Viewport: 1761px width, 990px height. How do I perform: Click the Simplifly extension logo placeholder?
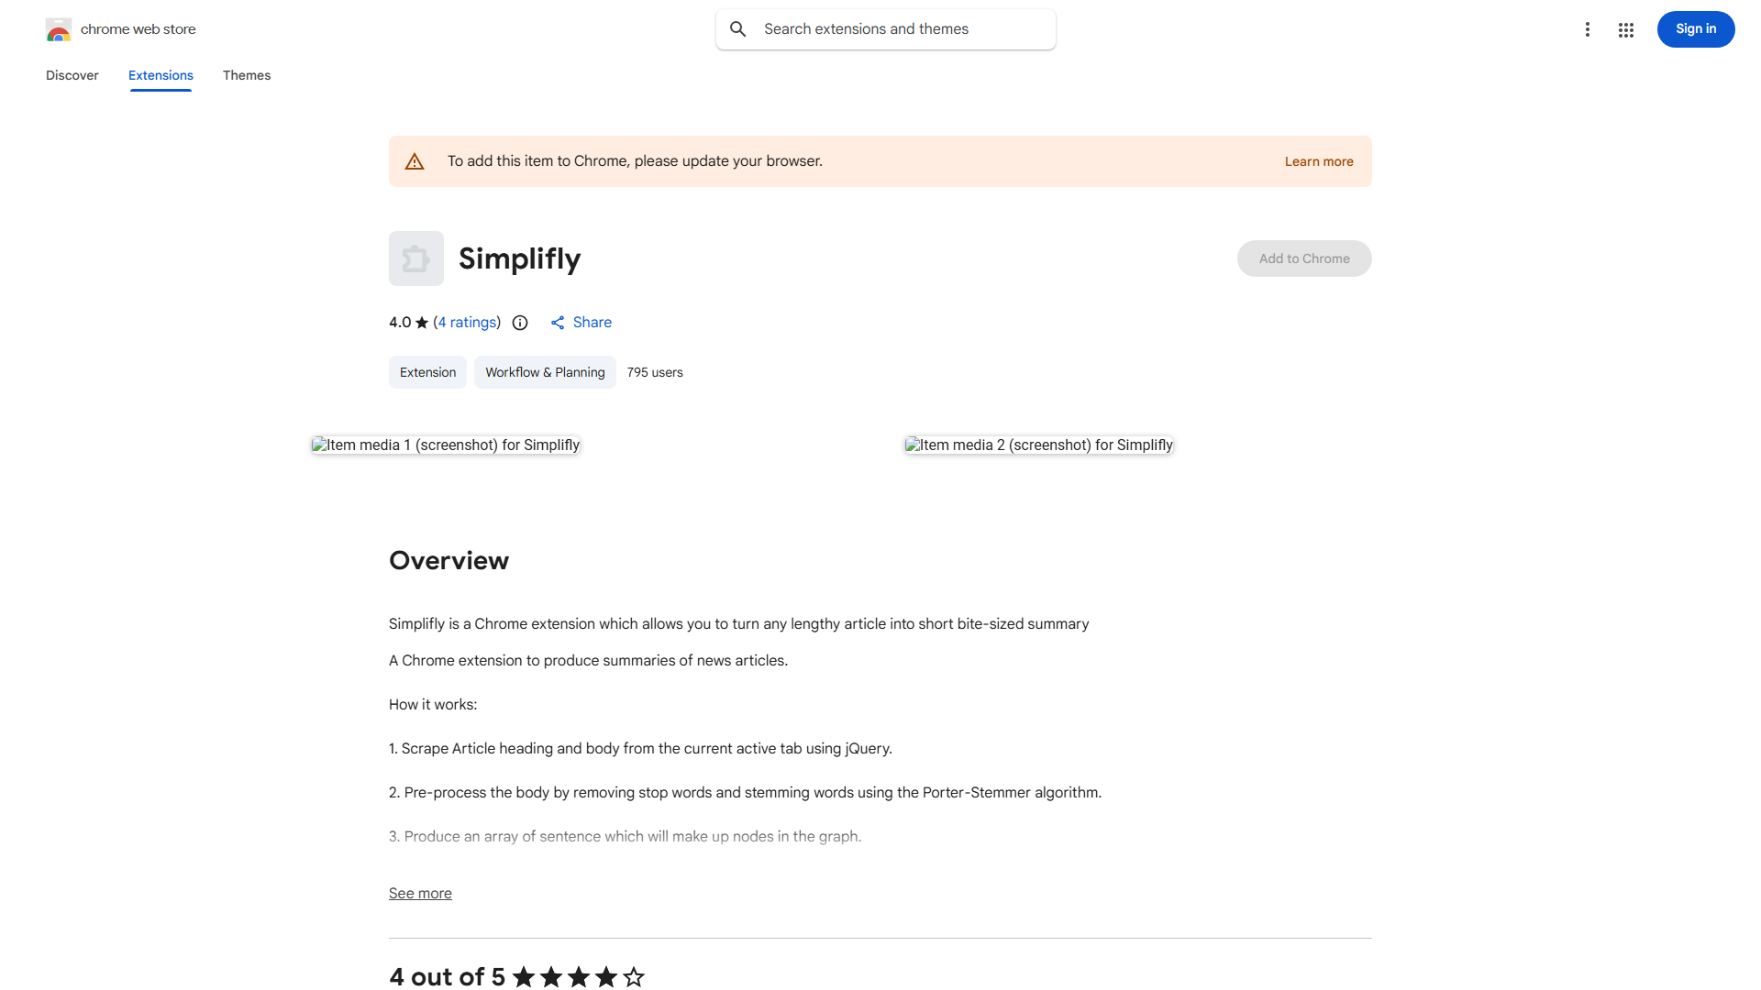coord(415,258)
